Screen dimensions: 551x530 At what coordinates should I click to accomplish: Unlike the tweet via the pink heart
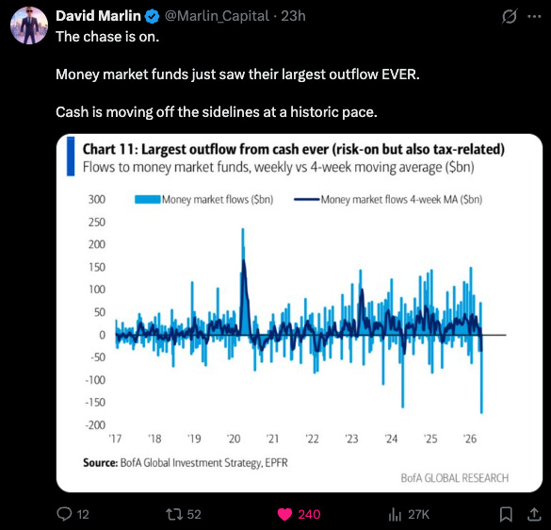point(284,514)
